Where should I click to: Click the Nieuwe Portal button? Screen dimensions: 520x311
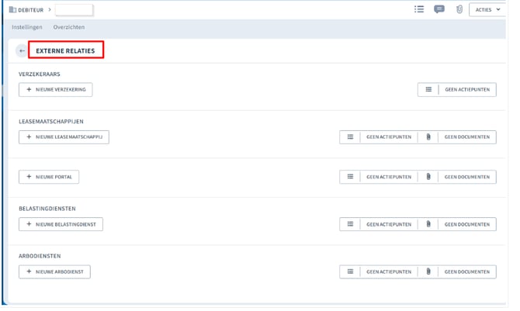point(49,177)
